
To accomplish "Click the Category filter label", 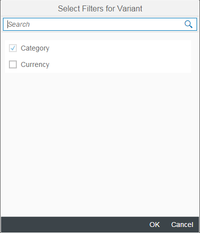I will [x=35, y=49].
